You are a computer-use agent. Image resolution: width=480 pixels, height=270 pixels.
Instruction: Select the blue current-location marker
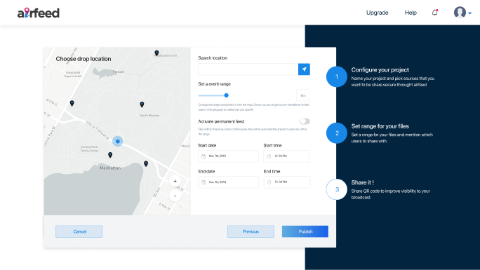point(118,141)
